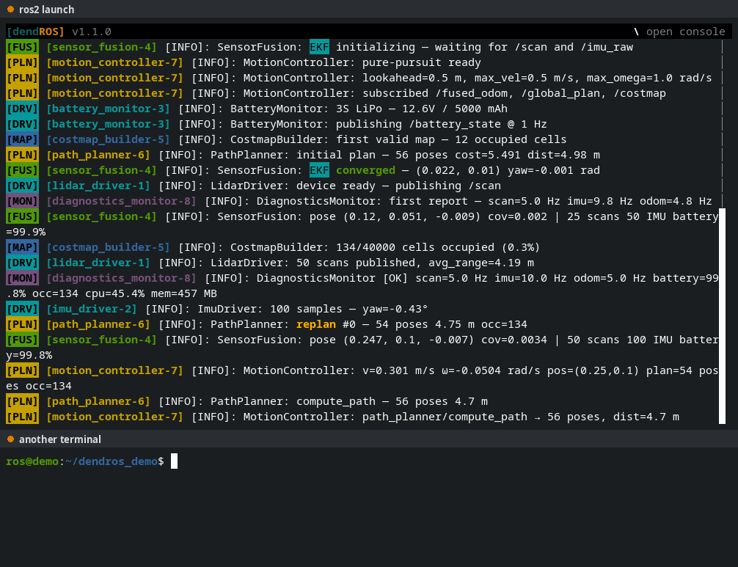Viewport: 738px width, 567px height.
Task: Click the PLN tag on the path_planner/compute_path line
Action: [22, 417]
